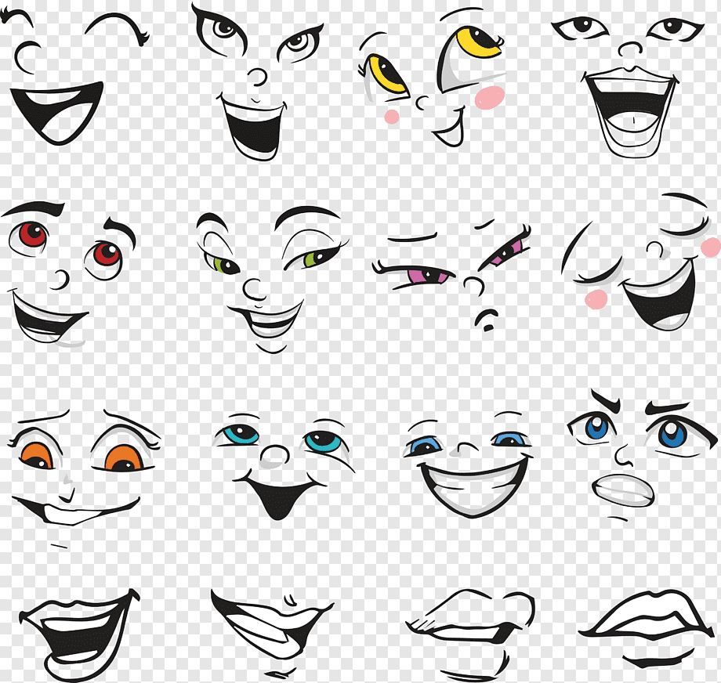Click the laughing face with long sharp eyelashes
Image resolution: width=721 pixels, height=683 pixels.
click(x=259, y=78)
